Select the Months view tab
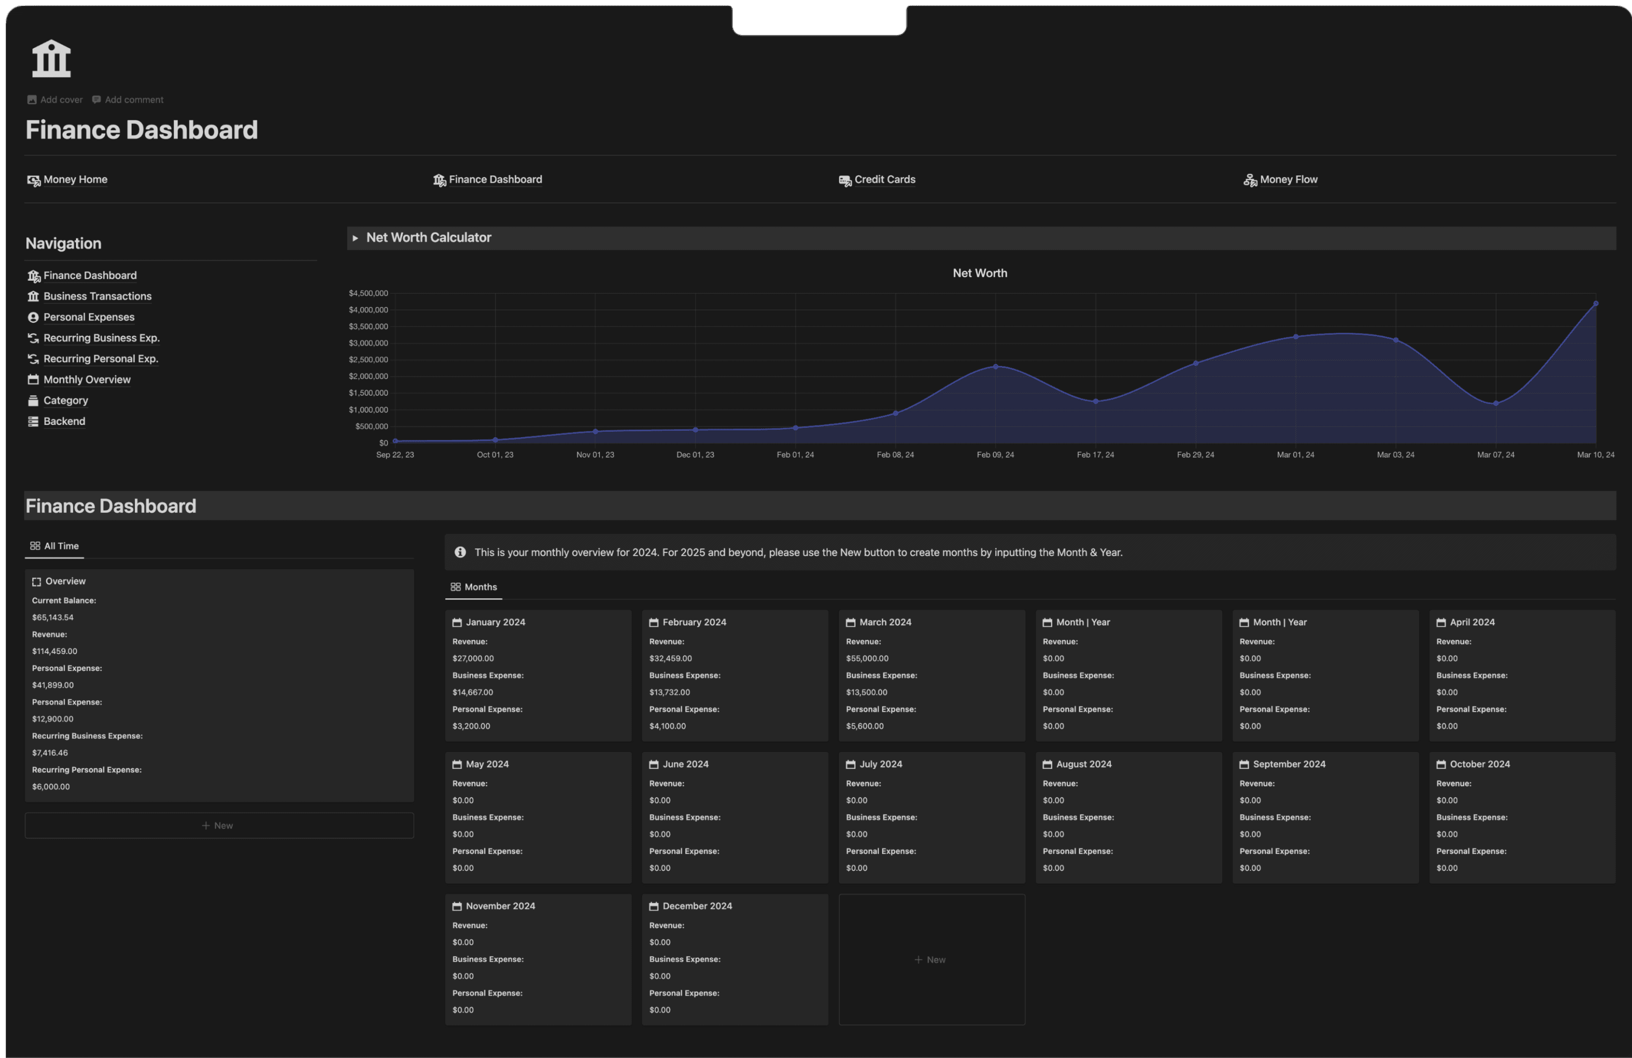This screenshot has height=1058, width=1632. point(474,587)
